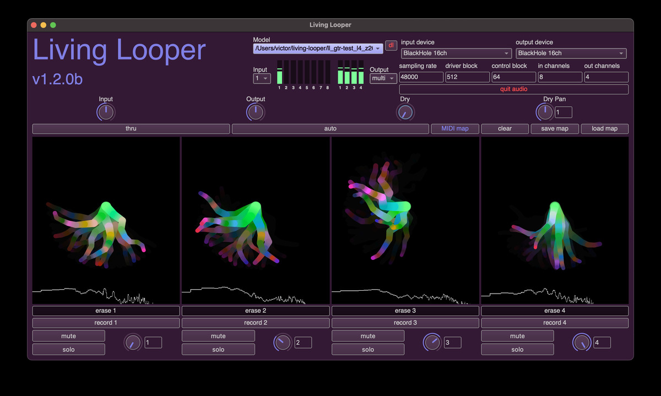Open the Model path dropdown

(x=318, y=48)
